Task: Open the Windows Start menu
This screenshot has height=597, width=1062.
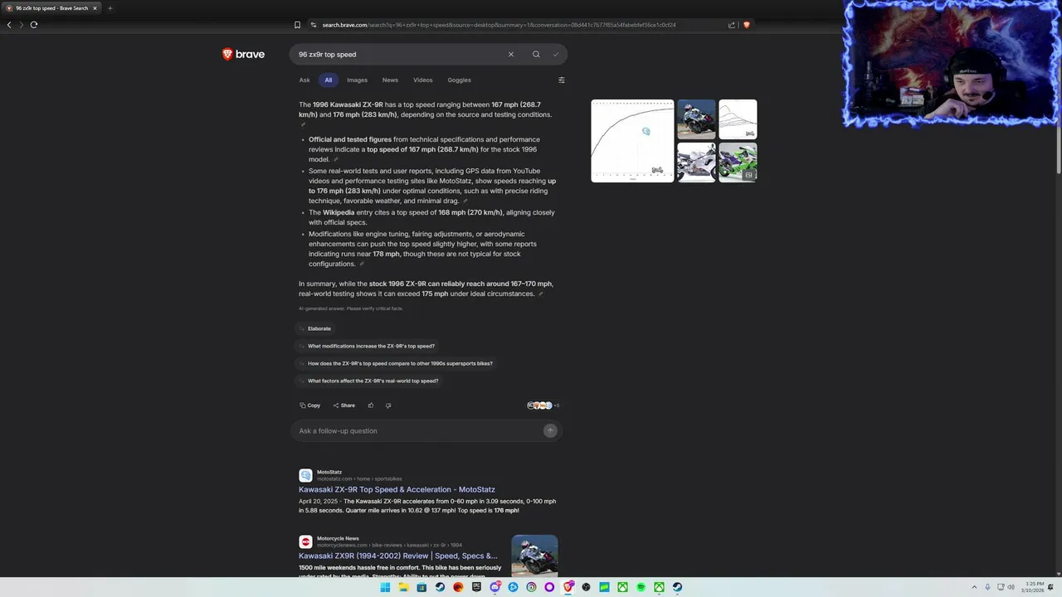Action: pos(385,587)
